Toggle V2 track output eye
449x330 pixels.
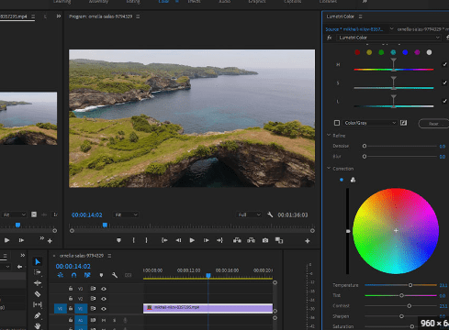coord(104,299)
